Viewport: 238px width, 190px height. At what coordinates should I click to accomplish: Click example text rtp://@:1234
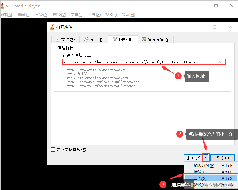point(77,74)
